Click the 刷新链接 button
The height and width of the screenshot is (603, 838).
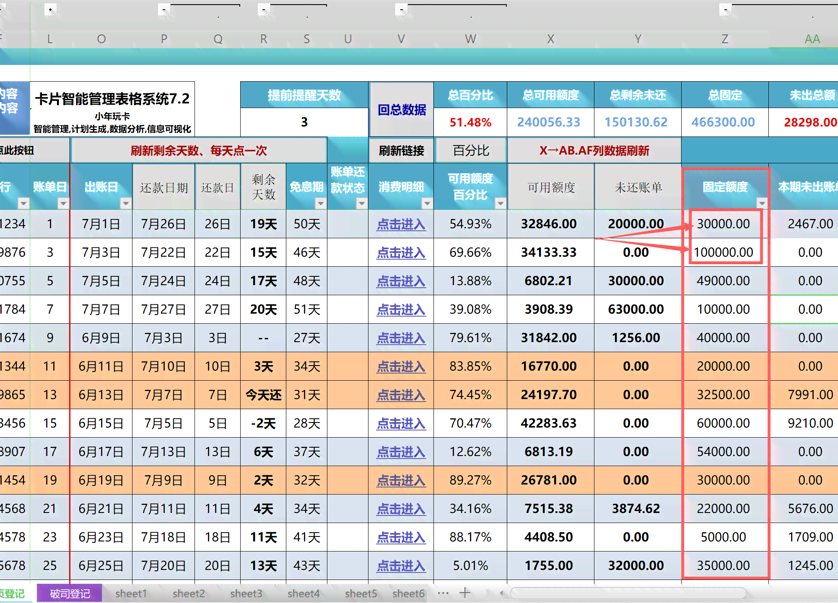[401, 150]
